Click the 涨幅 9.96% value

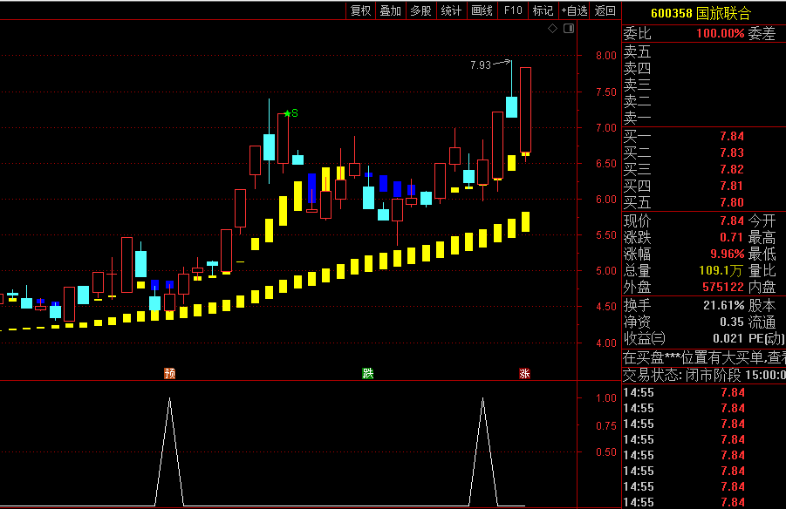click(728, 254)
